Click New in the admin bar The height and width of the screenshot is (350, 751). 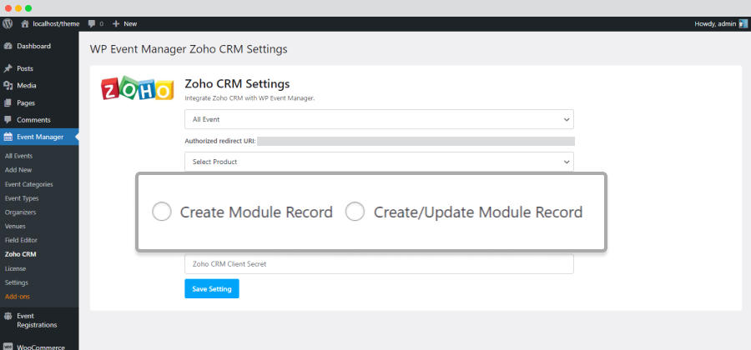[130, 23]
